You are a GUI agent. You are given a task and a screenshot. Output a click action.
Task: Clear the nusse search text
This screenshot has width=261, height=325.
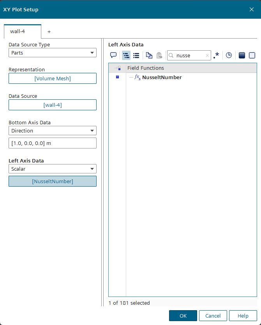207,56
